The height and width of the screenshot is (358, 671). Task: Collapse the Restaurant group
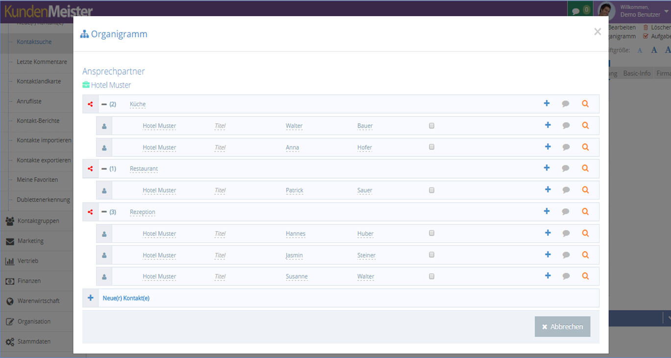coord(104,169)
